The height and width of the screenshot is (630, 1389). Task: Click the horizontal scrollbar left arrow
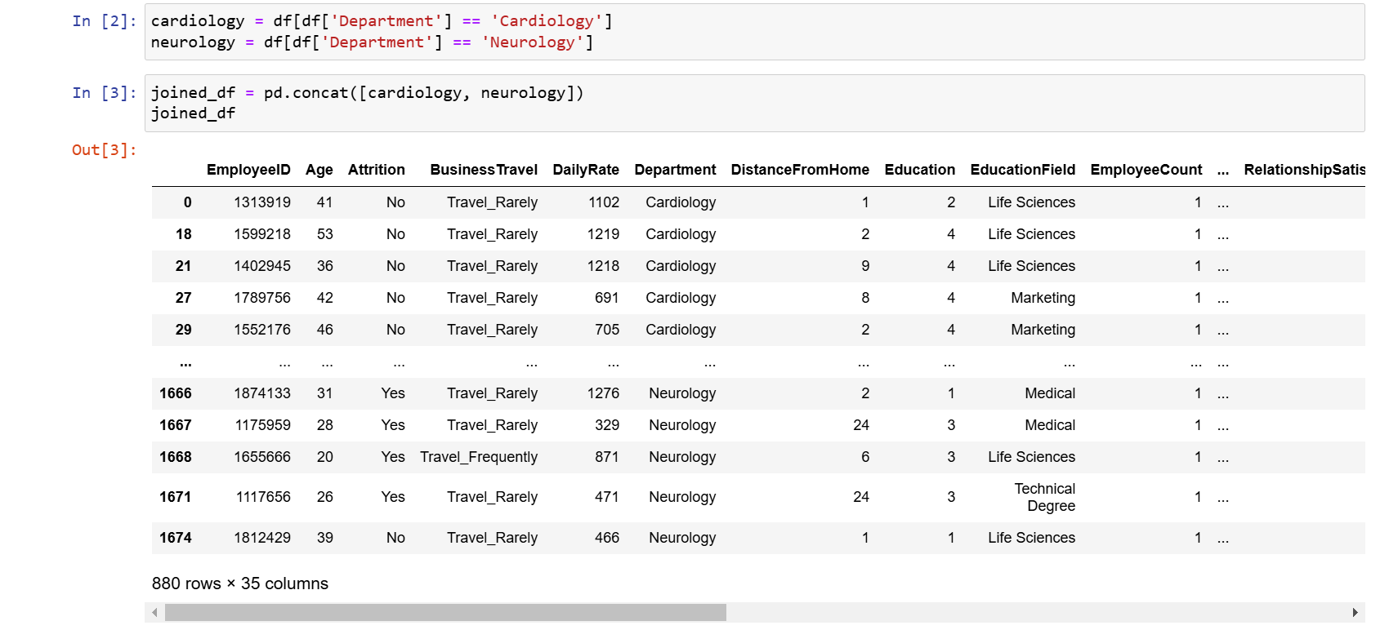(154, 613)
